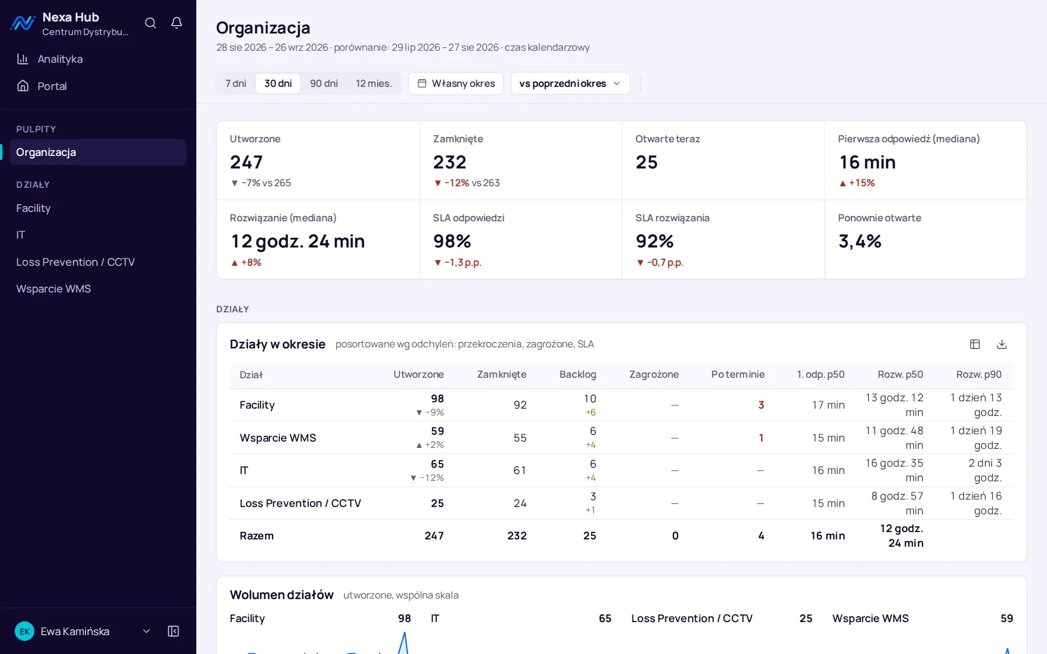Sort table by Backlog column header

click(577, 375)
